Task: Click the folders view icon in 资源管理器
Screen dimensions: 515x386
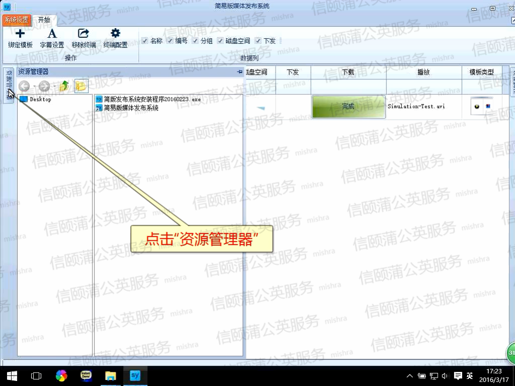Action: (81, 86)
